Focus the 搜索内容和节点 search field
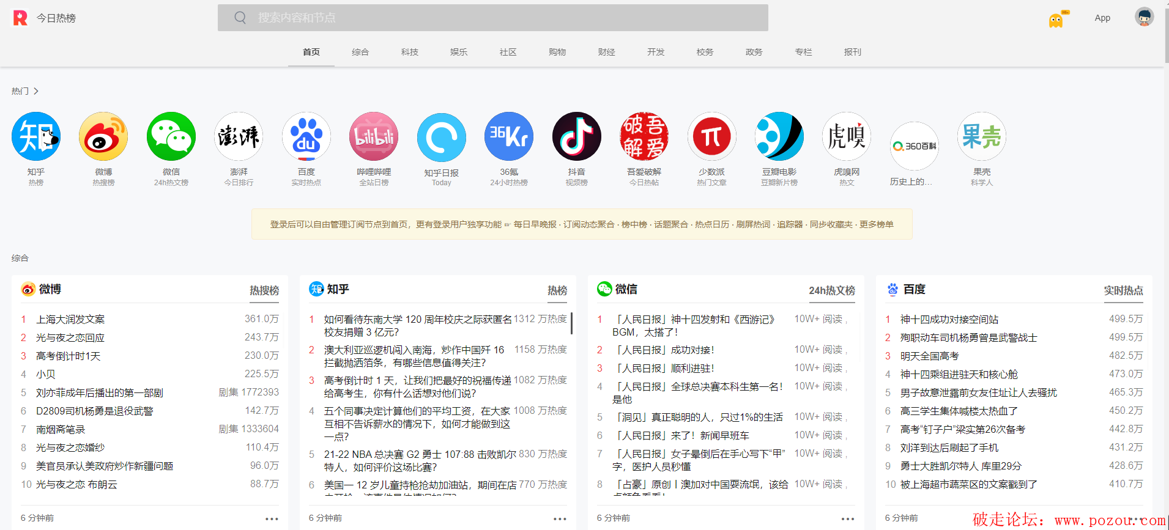Viewport: 1169px width, 530px height. (493, 18)
